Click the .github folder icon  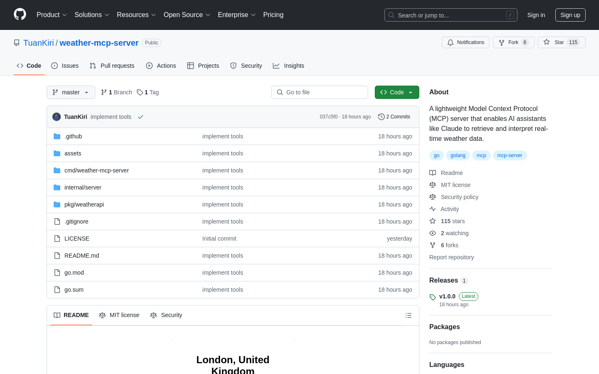coord(57,136)
